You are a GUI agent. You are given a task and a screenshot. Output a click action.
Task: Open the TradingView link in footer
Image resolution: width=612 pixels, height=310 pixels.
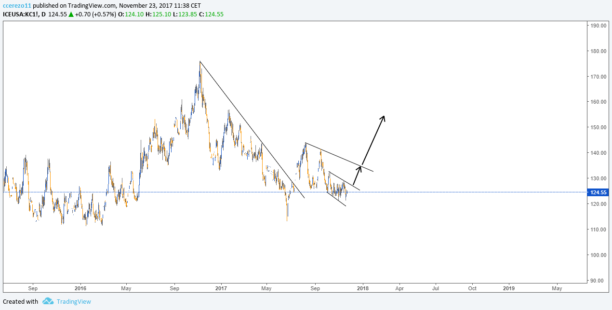click(74, 302)
